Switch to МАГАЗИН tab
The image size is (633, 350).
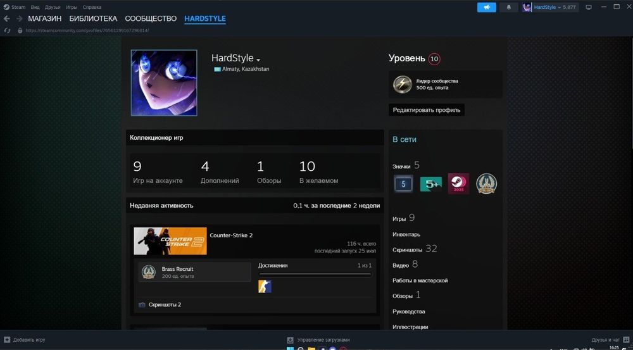[45, 18]
